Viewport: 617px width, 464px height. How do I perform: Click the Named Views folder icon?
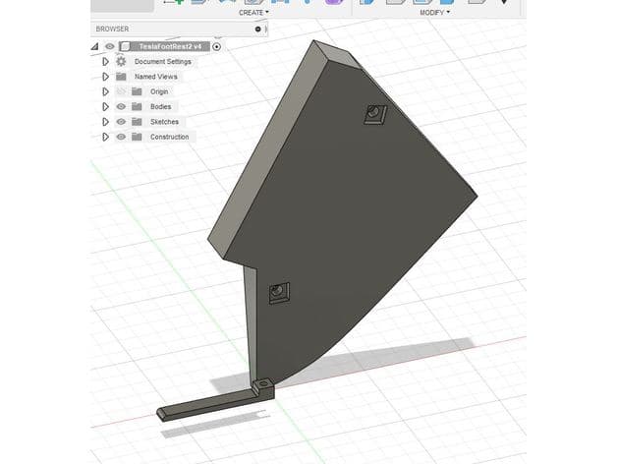click(x=121, y=77)
